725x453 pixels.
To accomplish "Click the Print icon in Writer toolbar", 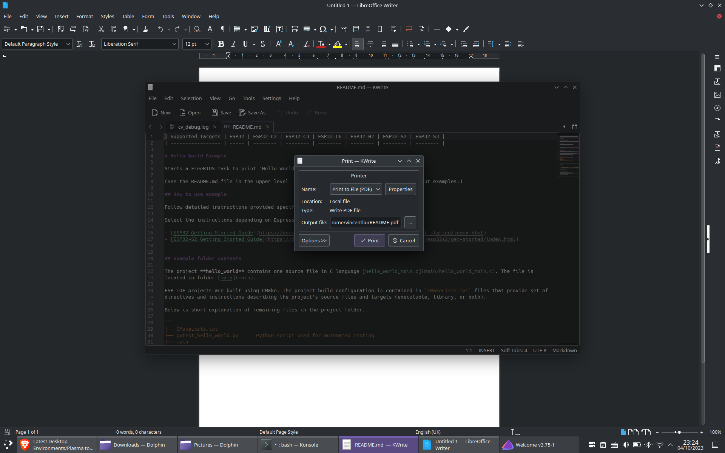I will coord(73,29).
